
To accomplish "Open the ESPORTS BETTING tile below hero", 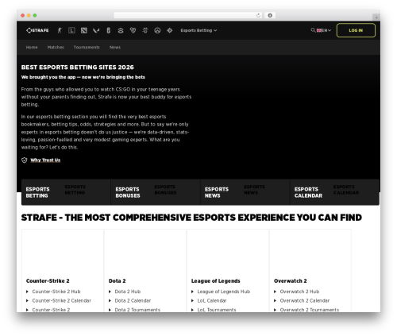I will (66, 192).
